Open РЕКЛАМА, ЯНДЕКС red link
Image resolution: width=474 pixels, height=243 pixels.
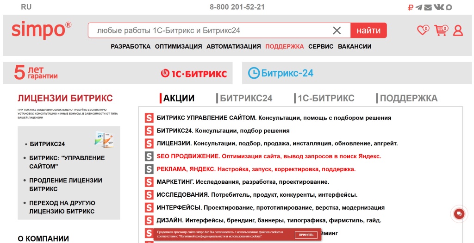click(x=256, y=169)
